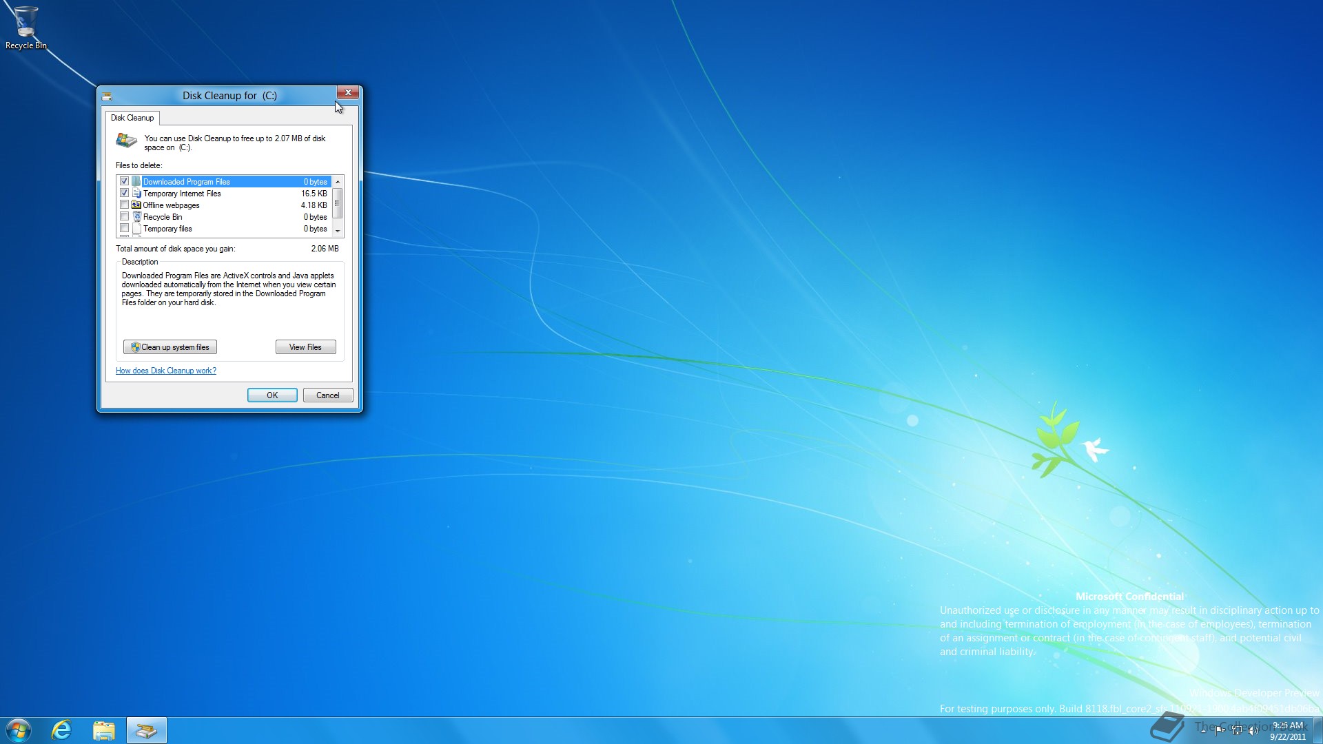Show hidden tray icons arrow
The height and width of the screenshot is (744, 1323).
(1203, 731)
